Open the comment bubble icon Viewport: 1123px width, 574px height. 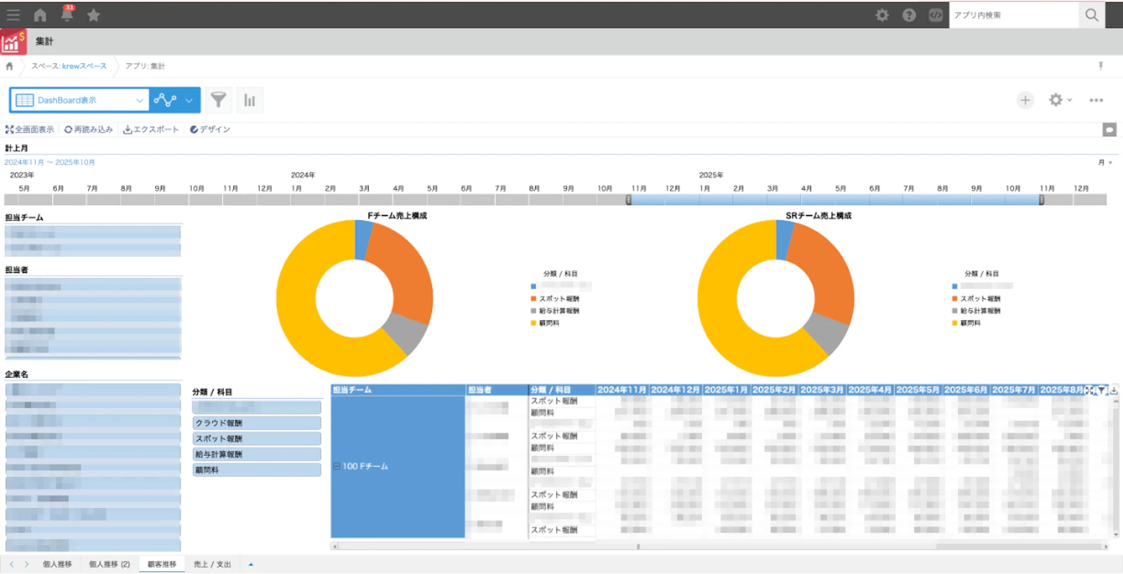pos(1109,130)
